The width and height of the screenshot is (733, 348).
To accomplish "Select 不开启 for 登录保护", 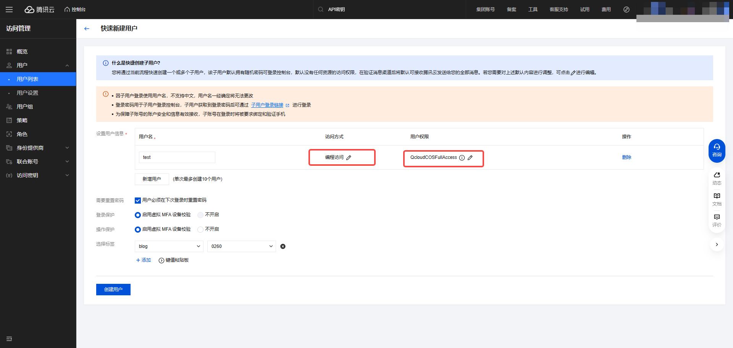I will 200,215.
